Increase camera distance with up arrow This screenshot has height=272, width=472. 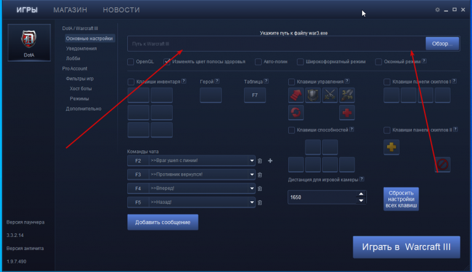361,194
